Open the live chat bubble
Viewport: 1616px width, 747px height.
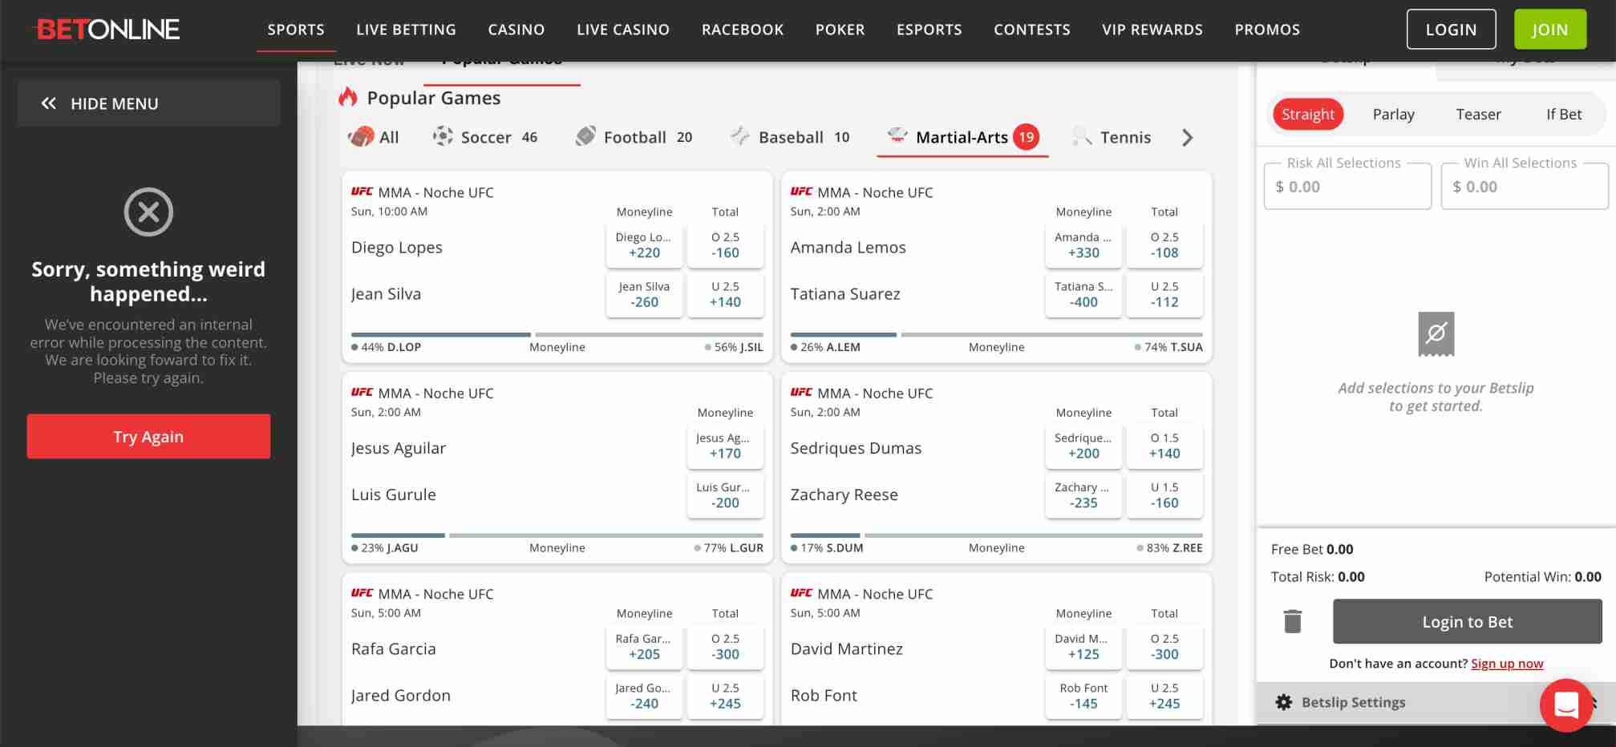(x=1565, y=705)
